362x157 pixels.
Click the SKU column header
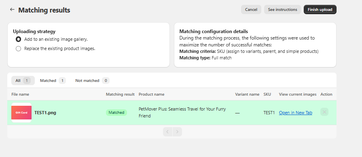(x=267, y=94)
